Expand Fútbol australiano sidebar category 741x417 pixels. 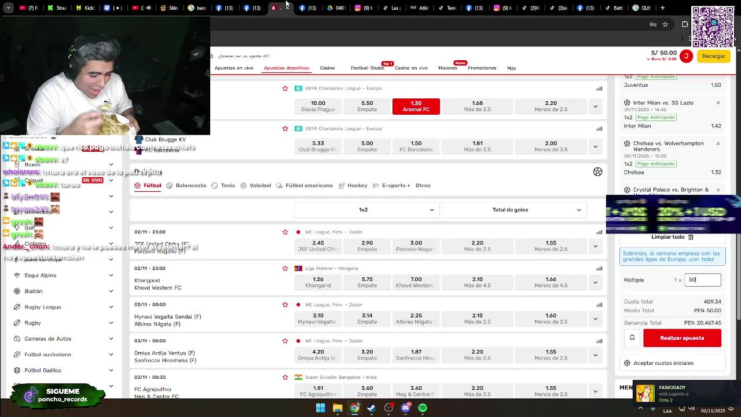(x=111, y=354)
